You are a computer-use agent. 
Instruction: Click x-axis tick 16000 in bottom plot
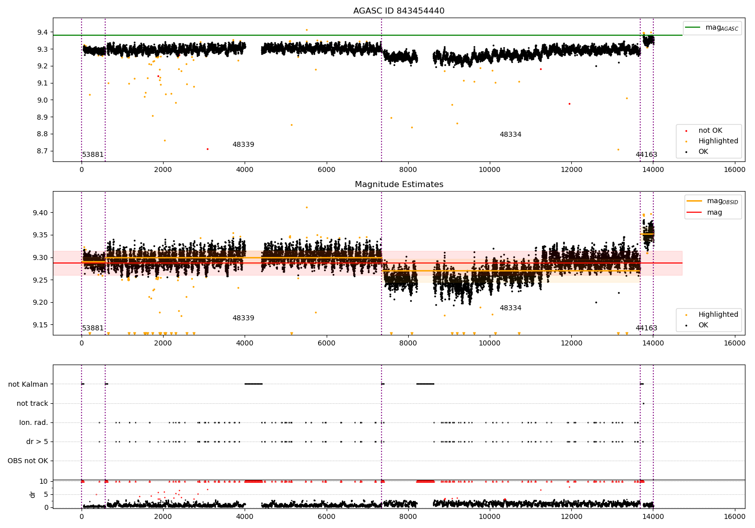coord(734,516)
